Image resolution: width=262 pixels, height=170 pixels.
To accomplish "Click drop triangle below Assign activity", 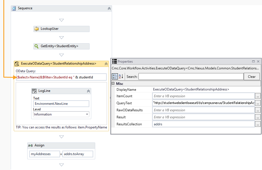I will click(61, 165).
